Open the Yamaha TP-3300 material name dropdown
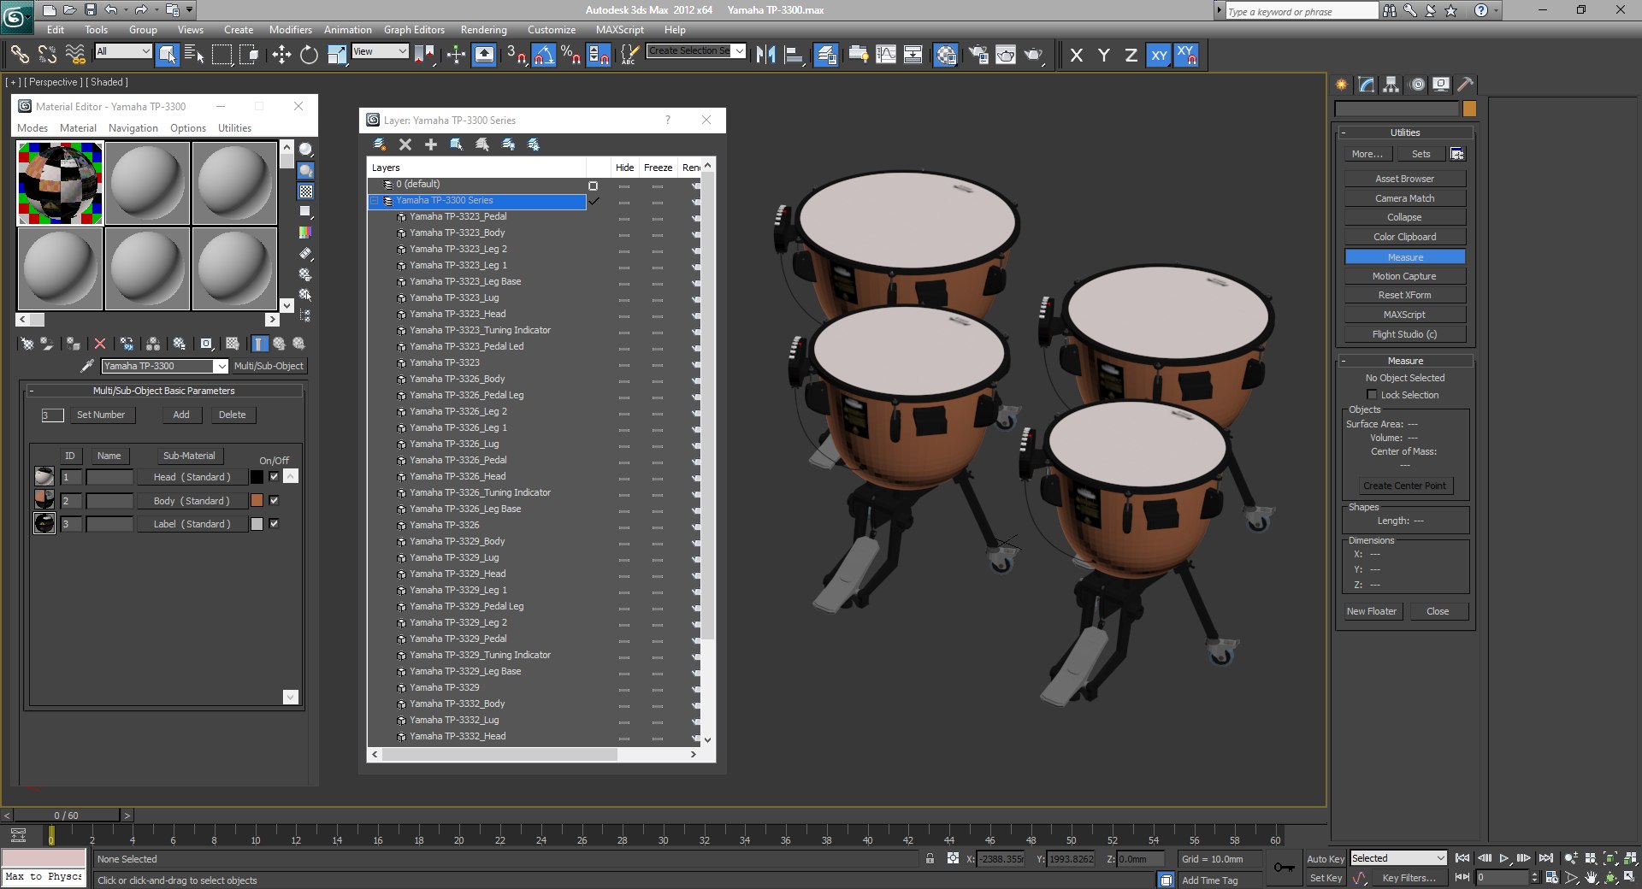The width and height of the screenshot is (1642, 889). [x=221, y=366]
